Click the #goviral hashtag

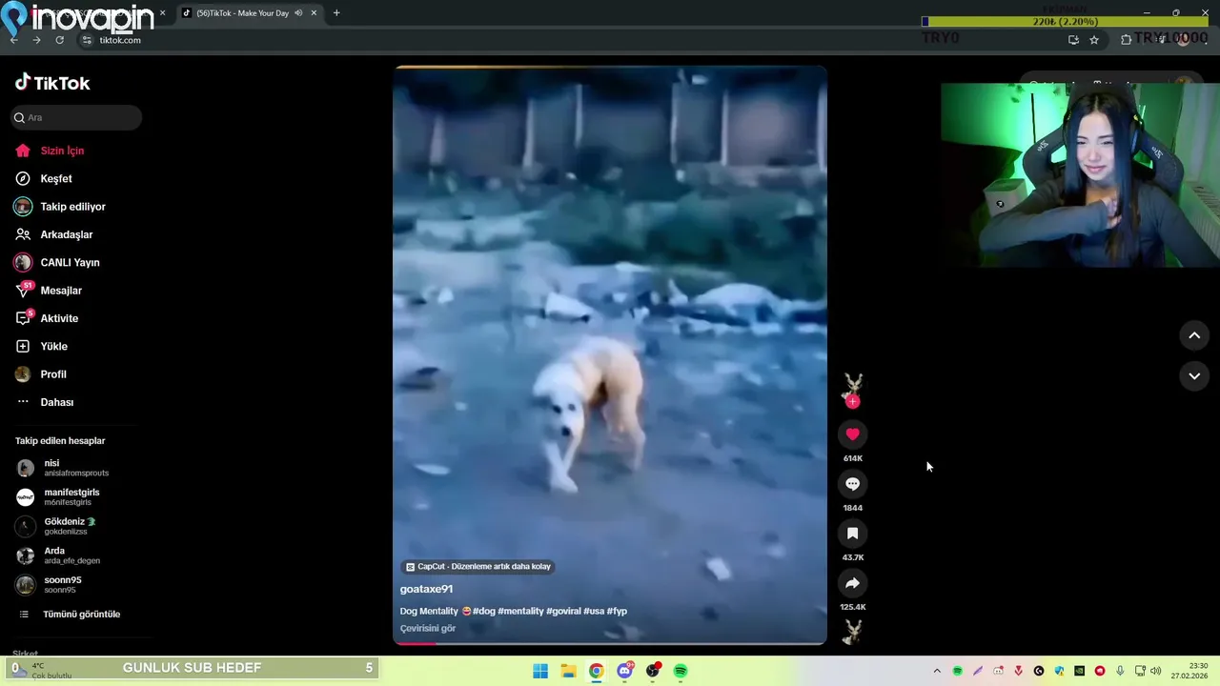[563, 612]
